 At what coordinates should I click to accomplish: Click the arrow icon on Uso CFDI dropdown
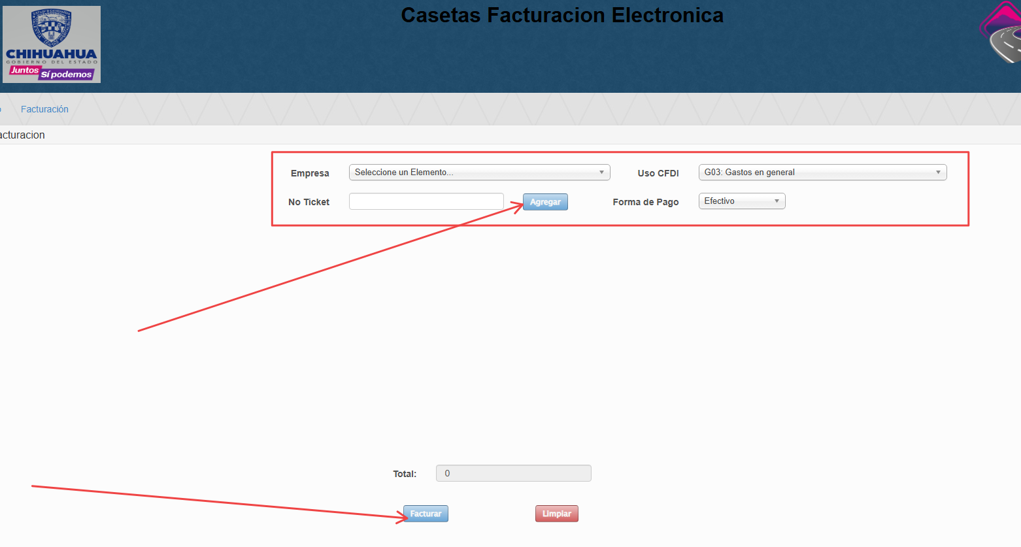(x=938, y=173)
